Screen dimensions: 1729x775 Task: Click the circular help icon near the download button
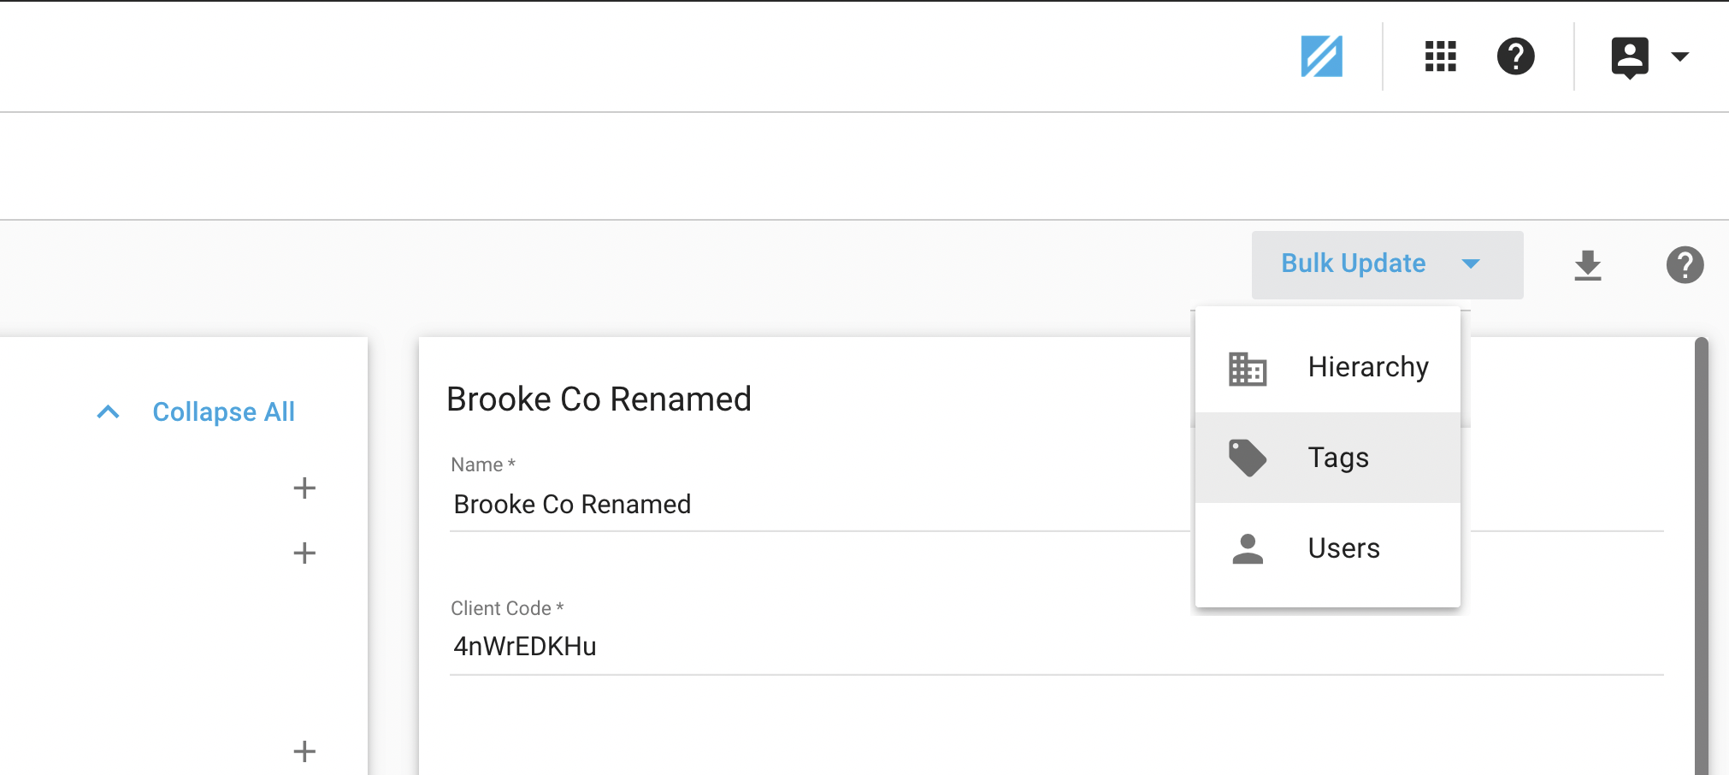click(x=1685, y=265)
